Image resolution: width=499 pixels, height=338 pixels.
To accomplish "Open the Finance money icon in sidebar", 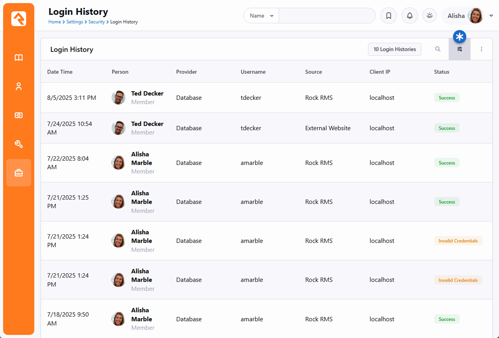I will tap(19, 115).
